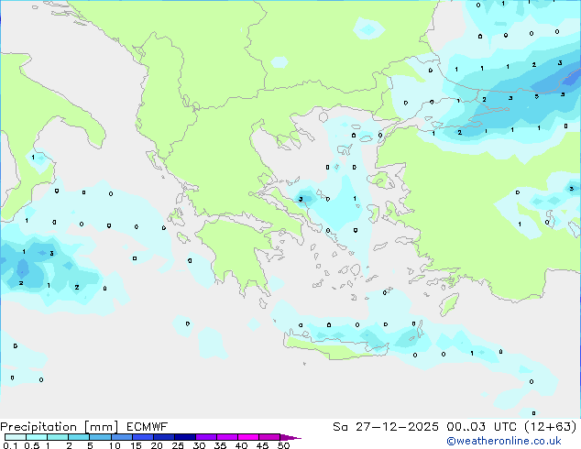Click the legend swatch for 5–10 mm
This screenshot has height=449, width=581.
(101, 437)
